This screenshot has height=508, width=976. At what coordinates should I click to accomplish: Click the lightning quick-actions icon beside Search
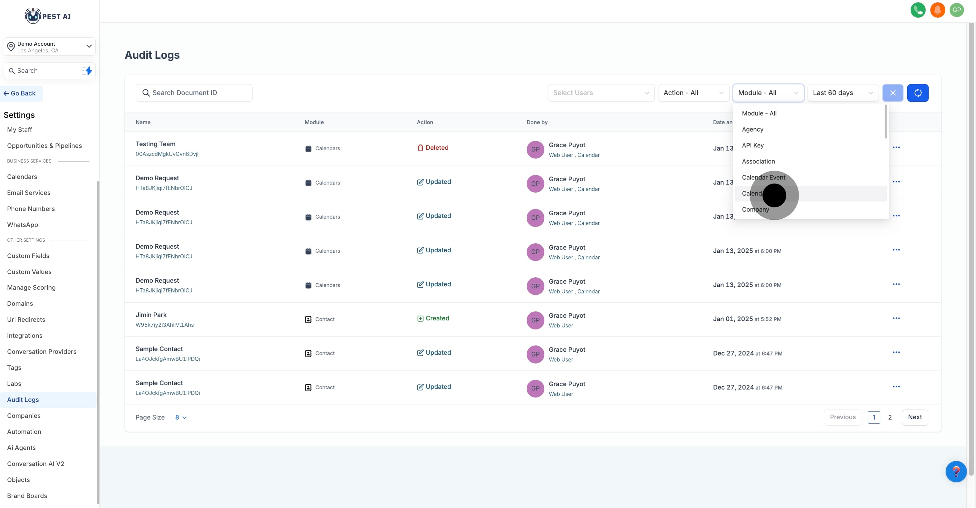[87, 70]
